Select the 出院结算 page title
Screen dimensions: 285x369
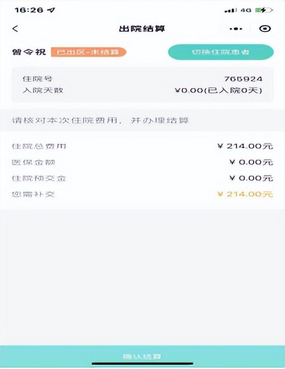[142, 29]
